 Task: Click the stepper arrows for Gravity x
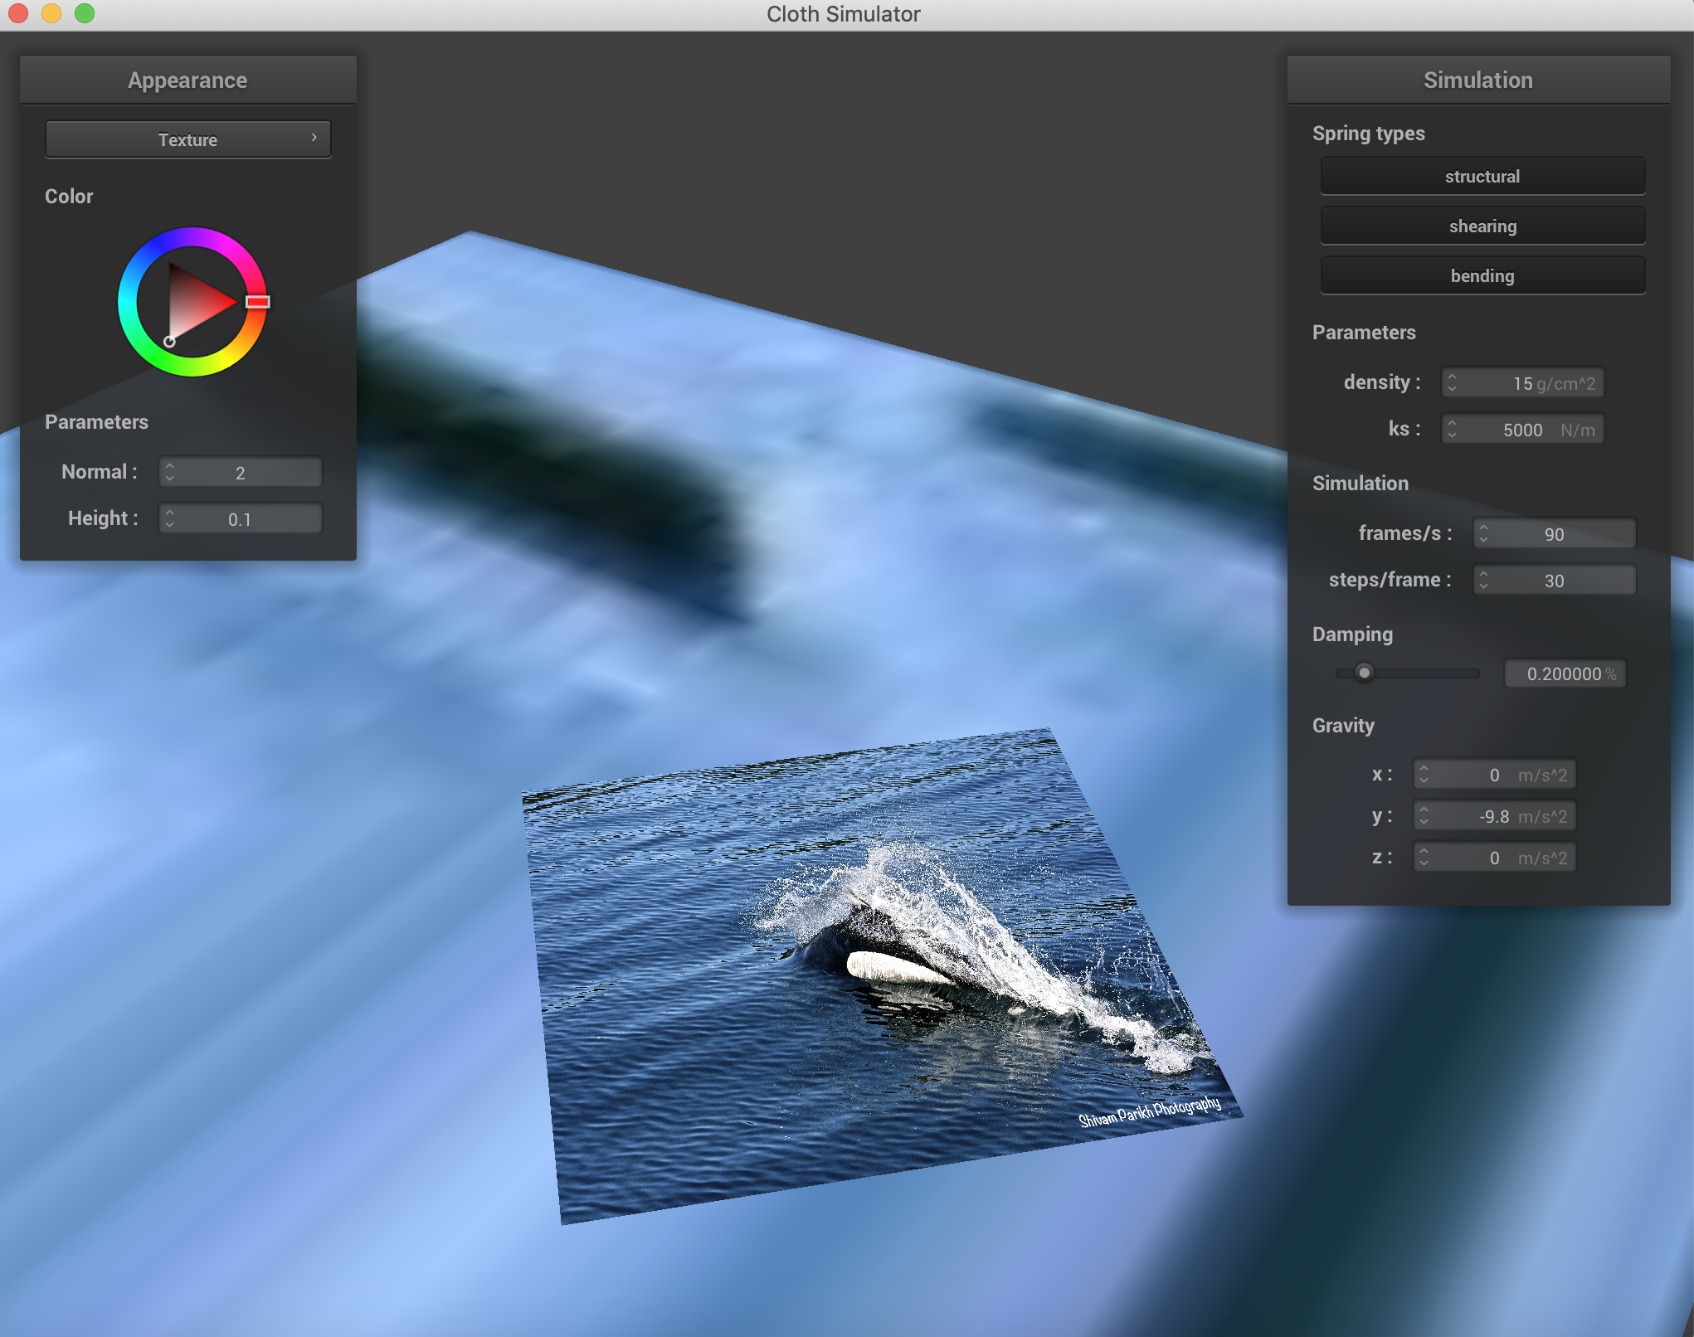pyautogui.click(x=1424, y=774)
